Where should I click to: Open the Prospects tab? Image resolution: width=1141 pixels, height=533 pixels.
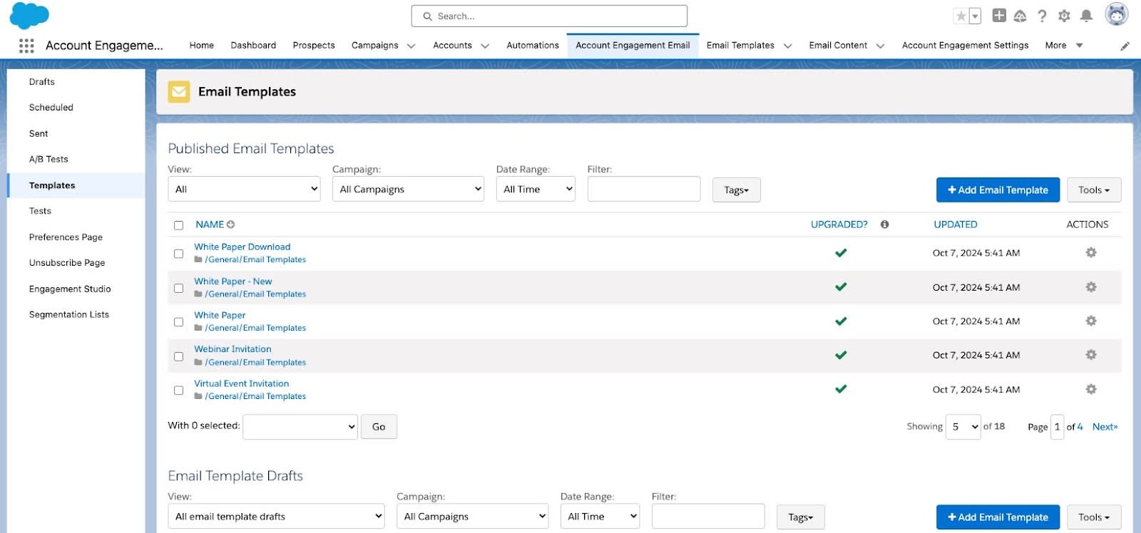(x=314, y=46)
